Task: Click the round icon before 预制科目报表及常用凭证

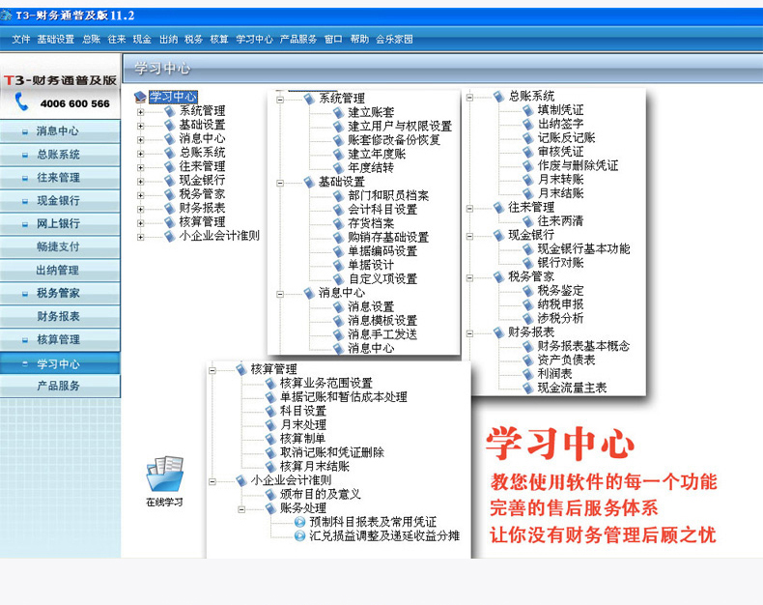Action: (x=300, y=522)
